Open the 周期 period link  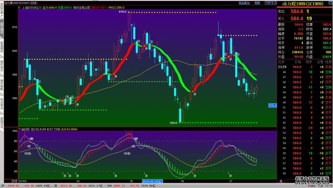click(x=257, y=3)
